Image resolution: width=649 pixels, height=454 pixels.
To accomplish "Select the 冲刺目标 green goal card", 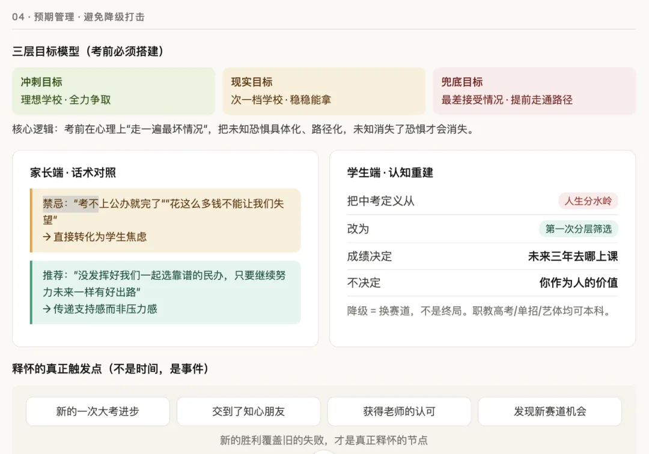I will 113,90.
